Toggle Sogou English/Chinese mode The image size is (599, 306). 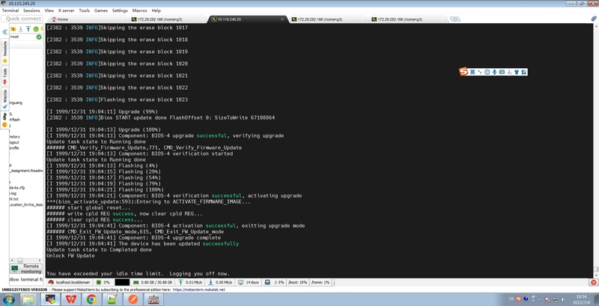(x=472, y=72)
